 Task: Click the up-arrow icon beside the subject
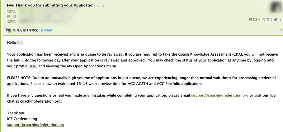pos(103,5)
